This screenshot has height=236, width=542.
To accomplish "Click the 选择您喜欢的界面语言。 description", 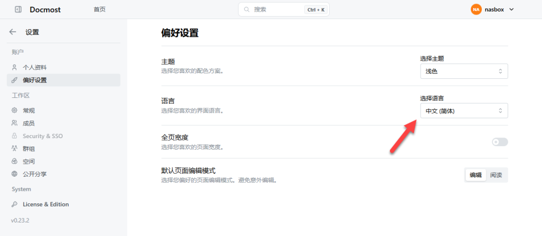I will click(193, 111).
